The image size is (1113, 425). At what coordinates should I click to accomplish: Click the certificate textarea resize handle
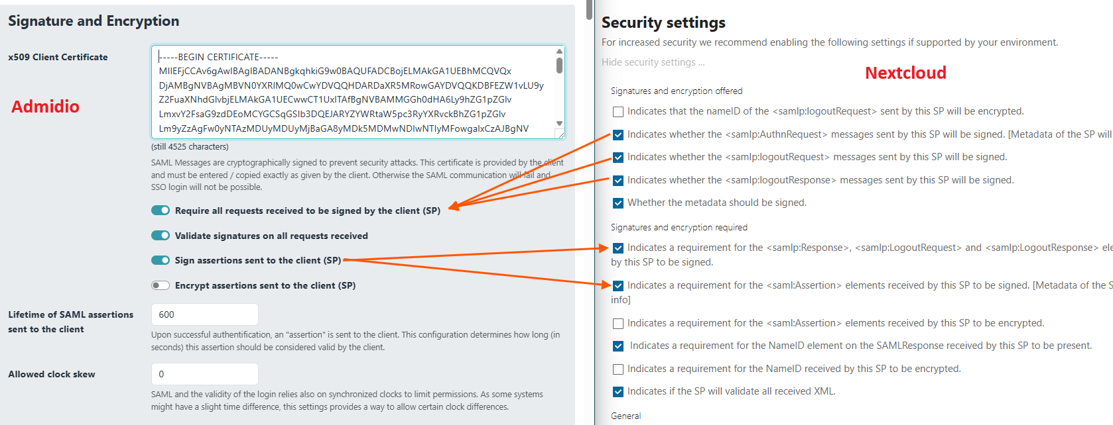coord(560,134)
